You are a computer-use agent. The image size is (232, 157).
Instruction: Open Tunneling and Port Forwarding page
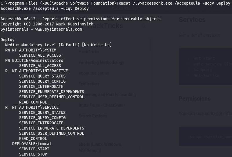coord(107,95)
